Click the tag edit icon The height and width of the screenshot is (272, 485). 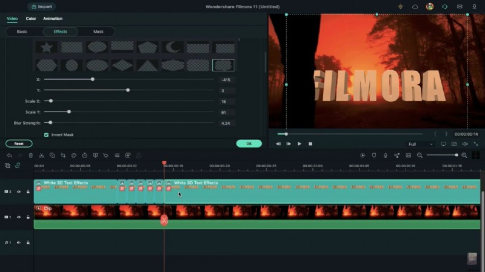[52, 156]
